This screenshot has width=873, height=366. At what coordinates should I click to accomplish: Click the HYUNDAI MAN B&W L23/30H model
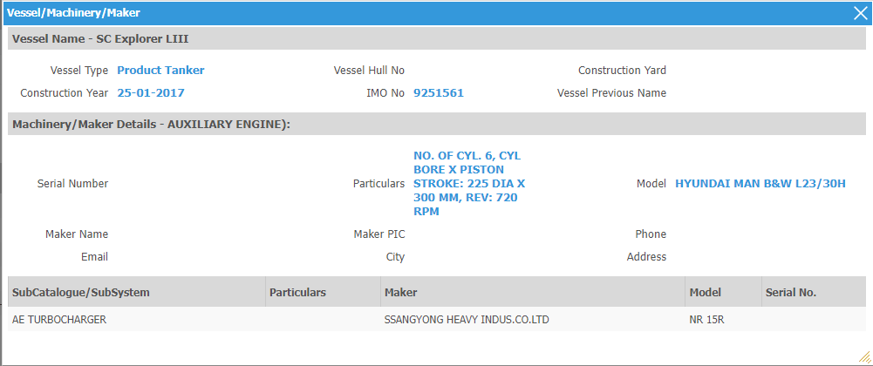760,184
